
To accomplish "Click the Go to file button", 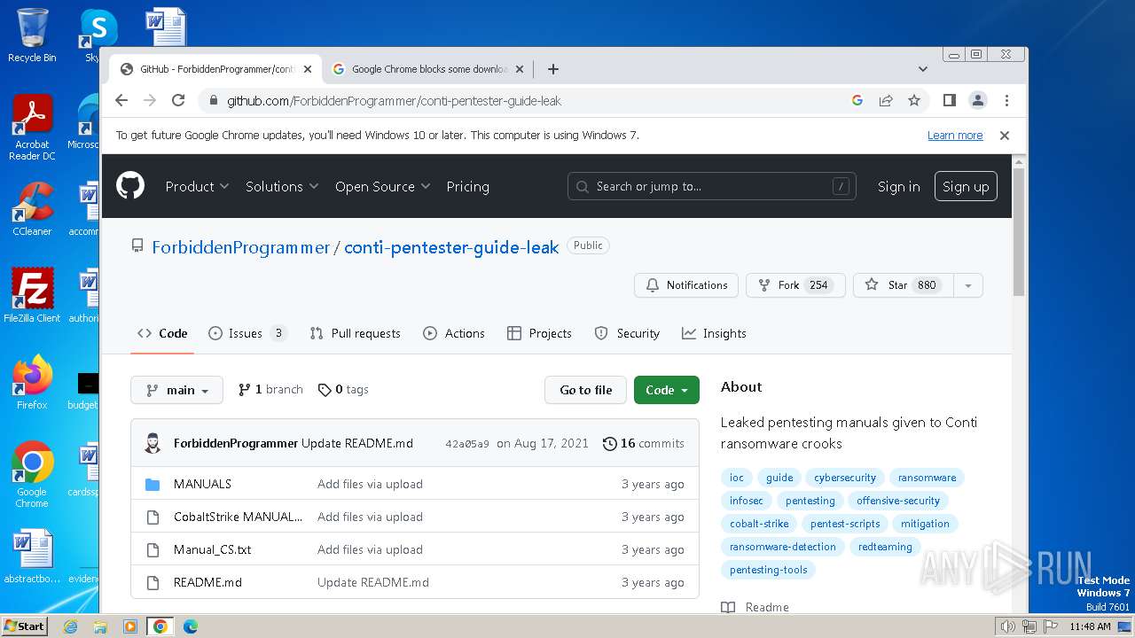I will 585,390.
